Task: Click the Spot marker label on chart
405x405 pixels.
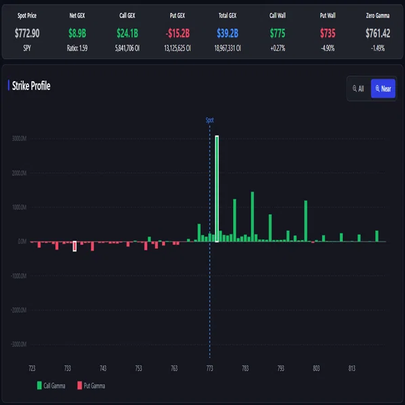Action: 209,120
